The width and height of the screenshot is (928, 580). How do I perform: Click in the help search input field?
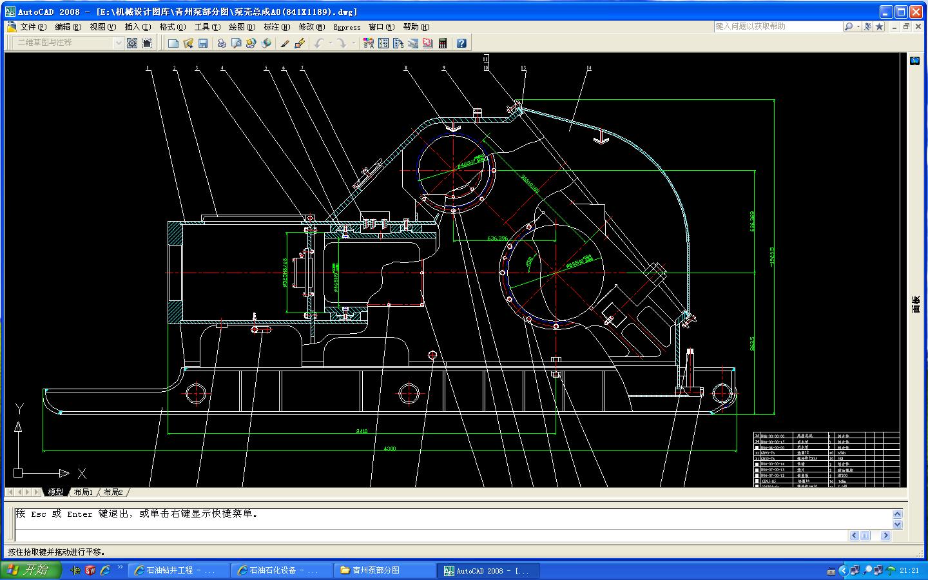(778, 26)
